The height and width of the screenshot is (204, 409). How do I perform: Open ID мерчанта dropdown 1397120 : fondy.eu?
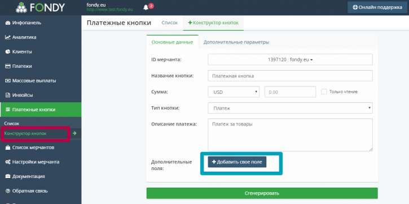[290, 59]
